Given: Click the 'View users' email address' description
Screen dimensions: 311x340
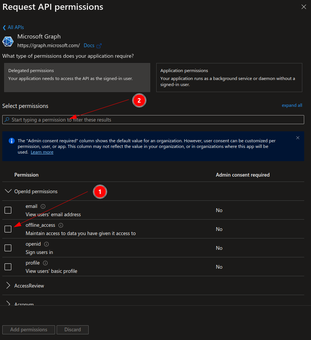Looking at the screenshot, I should tap(53, 214).
